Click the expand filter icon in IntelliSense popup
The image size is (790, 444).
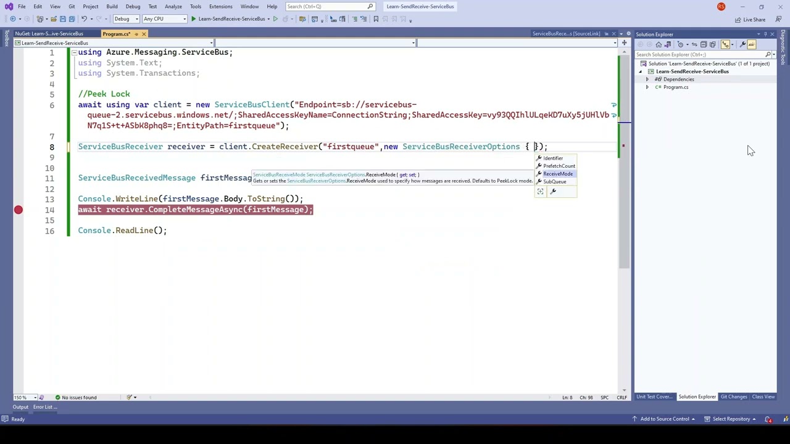[540, 192]
